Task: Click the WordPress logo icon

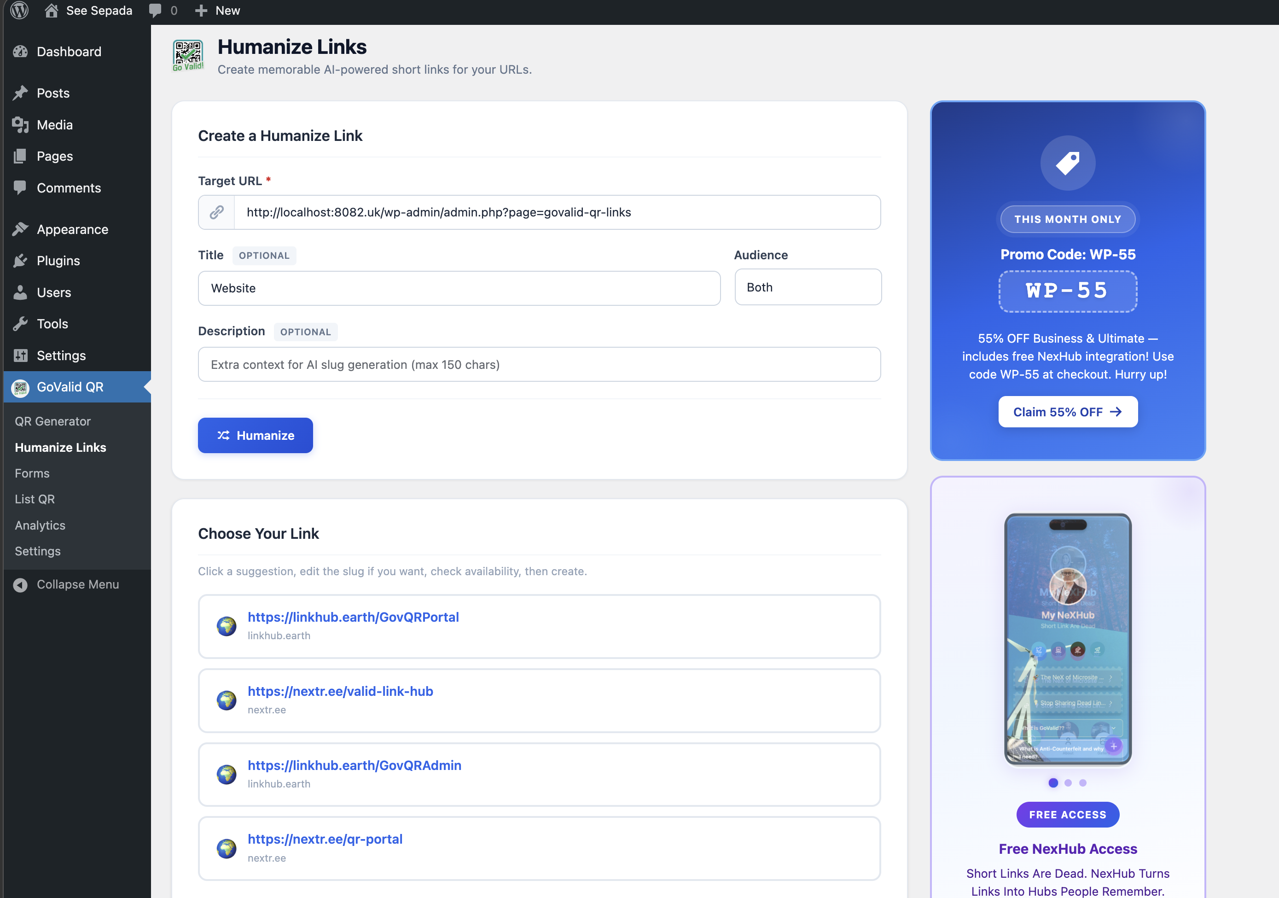Action: (x=20, y=11)
